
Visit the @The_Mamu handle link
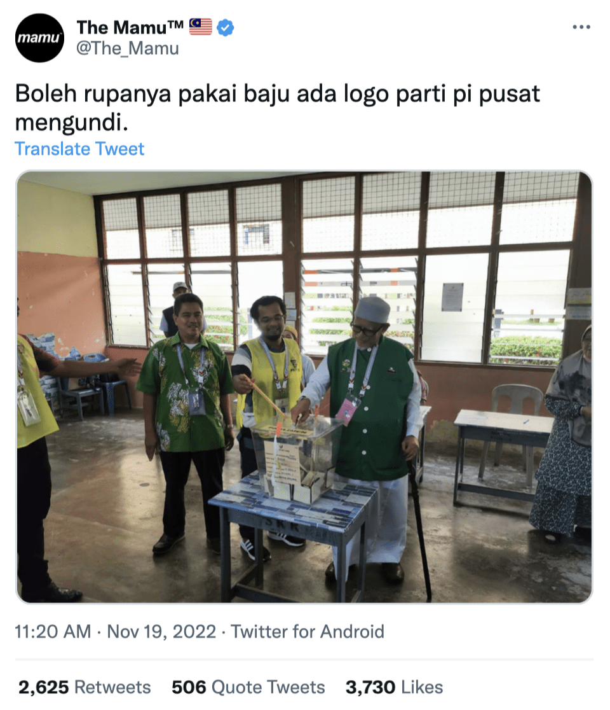[128, 48]
